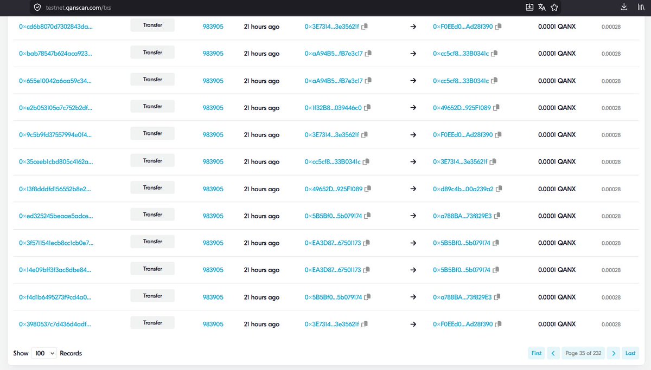This screenshot has width=651, height=370.
Task: Open sender 0xcc5cf8...33B0341c in the 0x35ceeb1c row
Action: tap(333, 161)
